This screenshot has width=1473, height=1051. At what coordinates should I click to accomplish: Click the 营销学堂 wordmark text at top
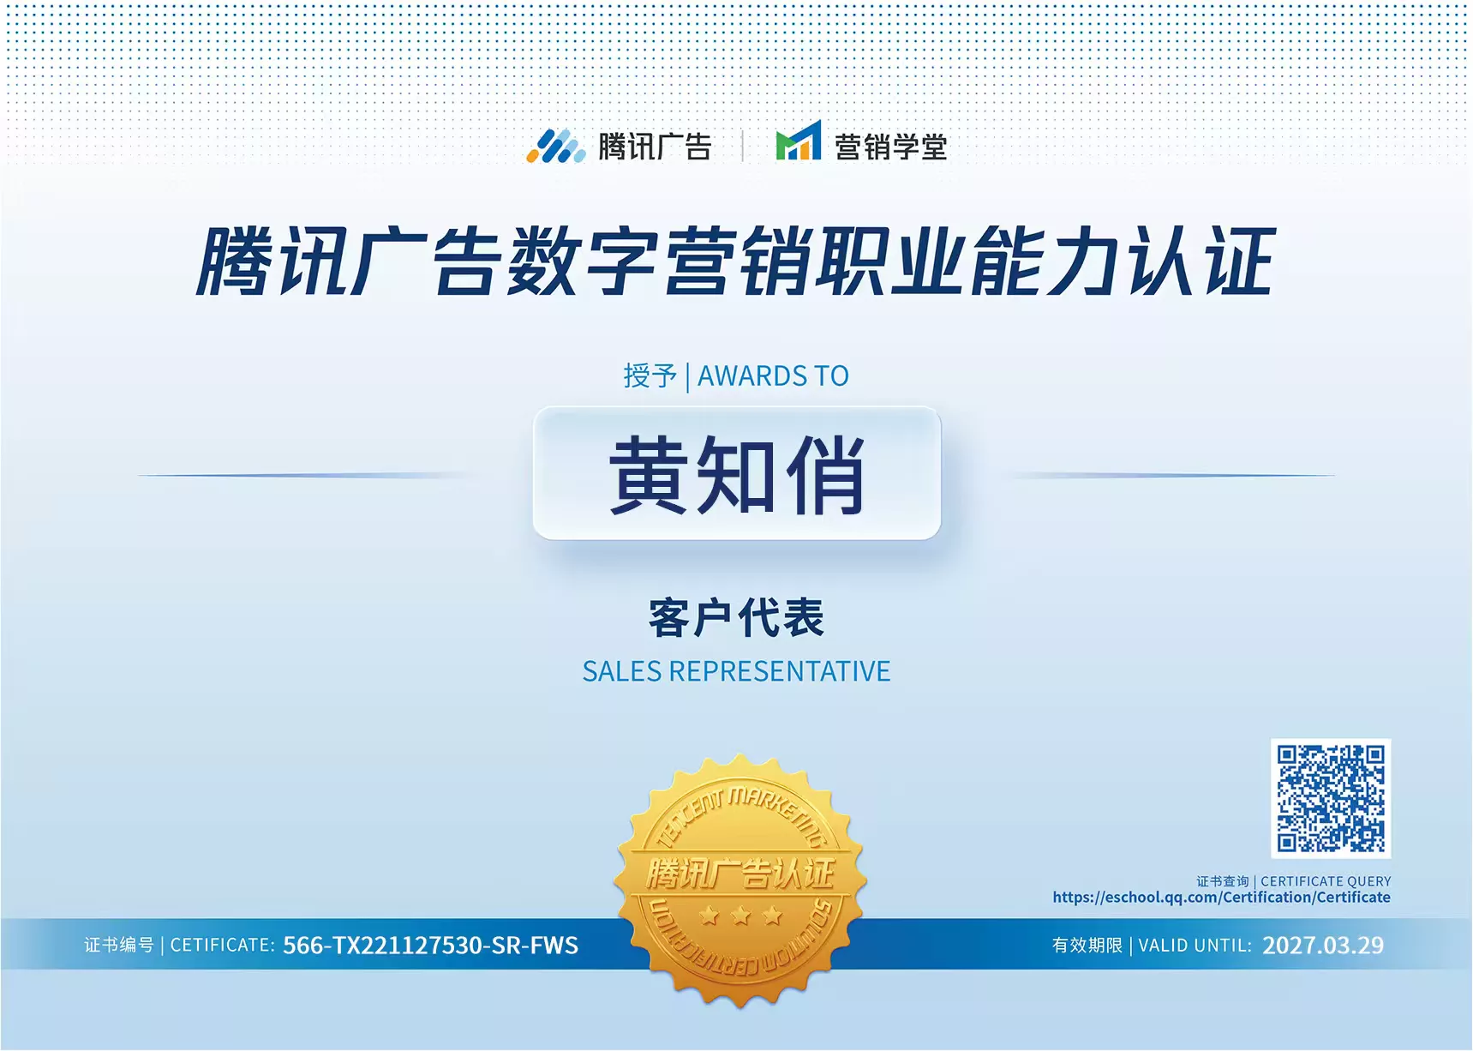pos(891,147)
